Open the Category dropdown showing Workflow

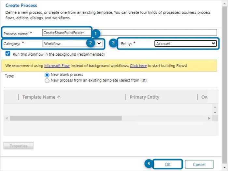pyautogui.click(x=72, y=43)
